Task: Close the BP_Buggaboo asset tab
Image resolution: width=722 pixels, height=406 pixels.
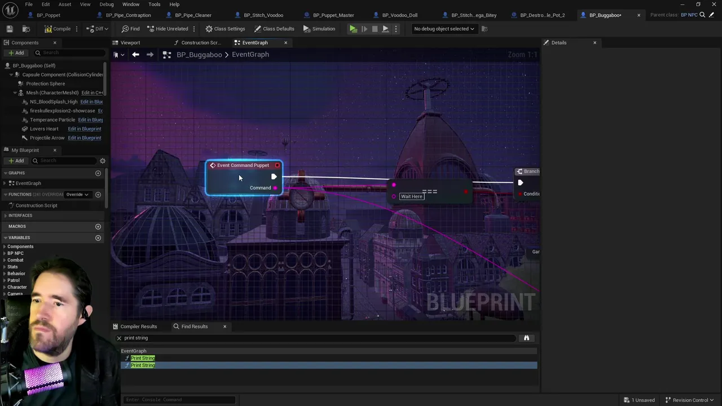Action: click(639, 15)
